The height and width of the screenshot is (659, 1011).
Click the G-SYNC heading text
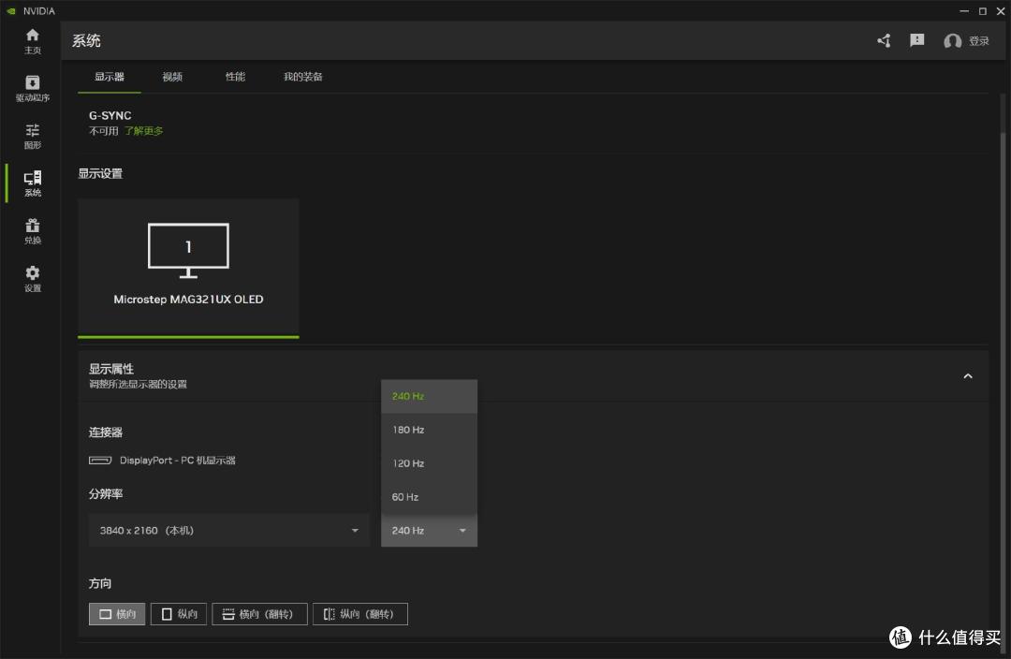[110, 115]
